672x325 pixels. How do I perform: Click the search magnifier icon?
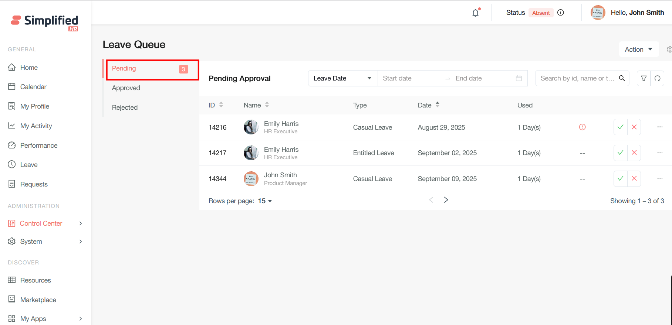pos(622,78)
